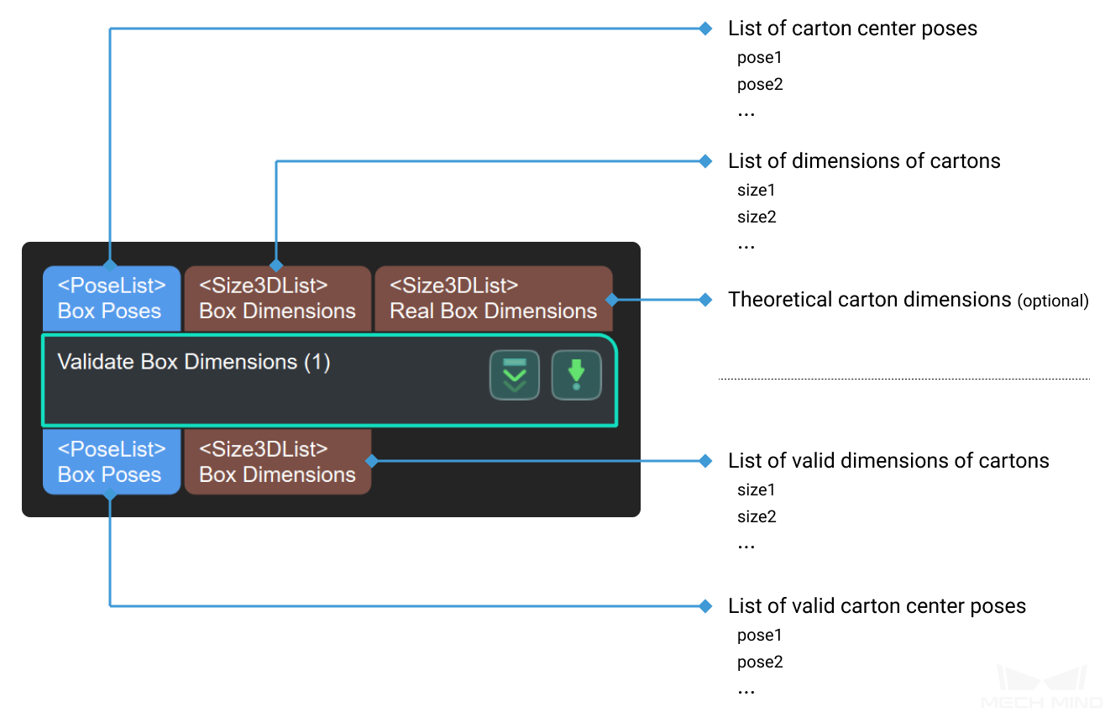Click 'pose2' under List of carton center poses
The image size is (1105, 712).
point(760,85)
